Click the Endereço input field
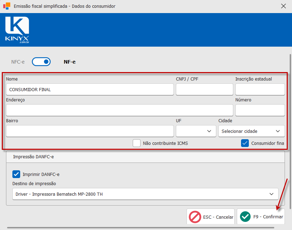The width and height of the screenshot is (292, 230). click(120, 110)
